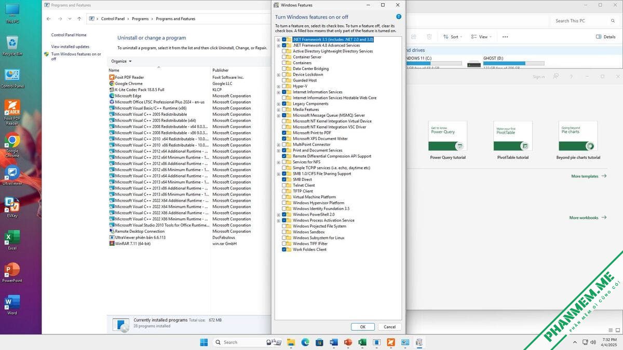Expand Media Features tree node
Screen dimensions: 623x350
pos(278,109)
